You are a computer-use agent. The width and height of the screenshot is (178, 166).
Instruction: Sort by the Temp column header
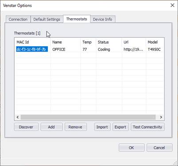pos(88,42)
